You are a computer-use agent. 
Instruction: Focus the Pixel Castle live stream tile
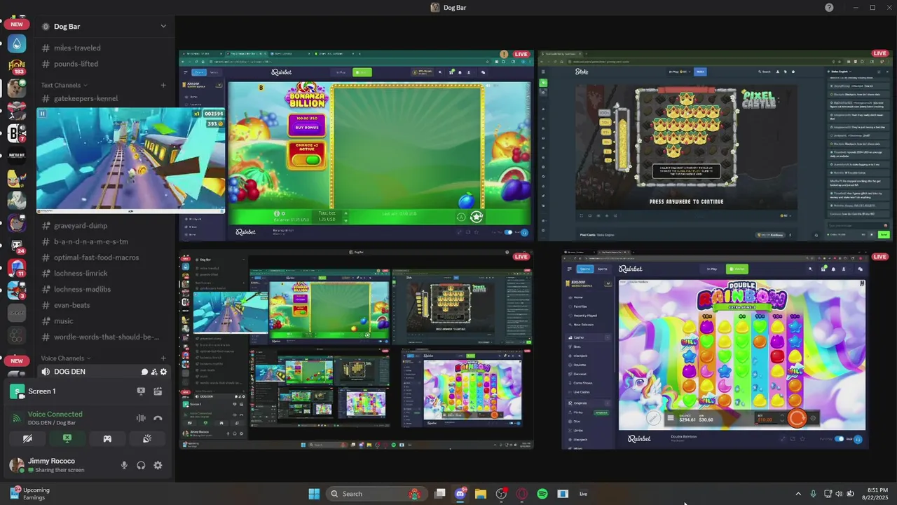click(x=715, y=145)
